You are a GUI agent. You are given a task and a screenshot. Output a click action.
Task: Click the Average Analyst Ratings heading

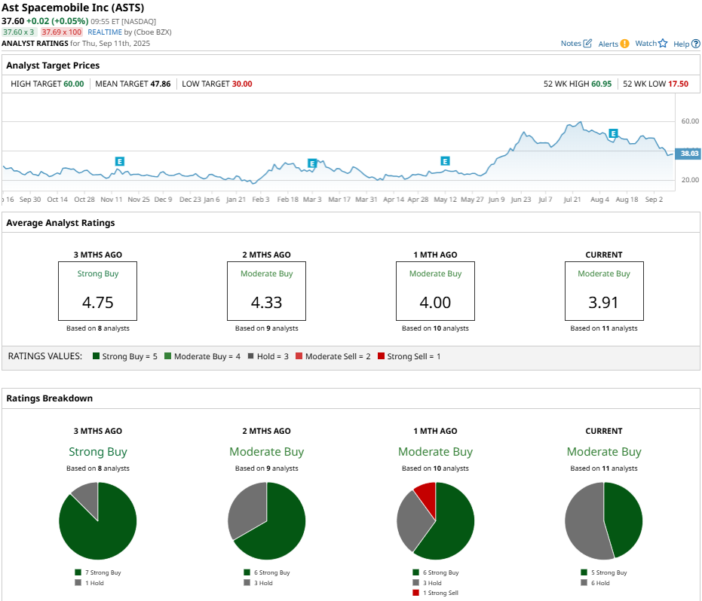60,223
